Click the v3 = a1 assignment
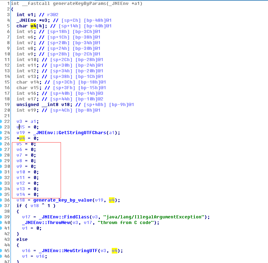 click(28, 121)
